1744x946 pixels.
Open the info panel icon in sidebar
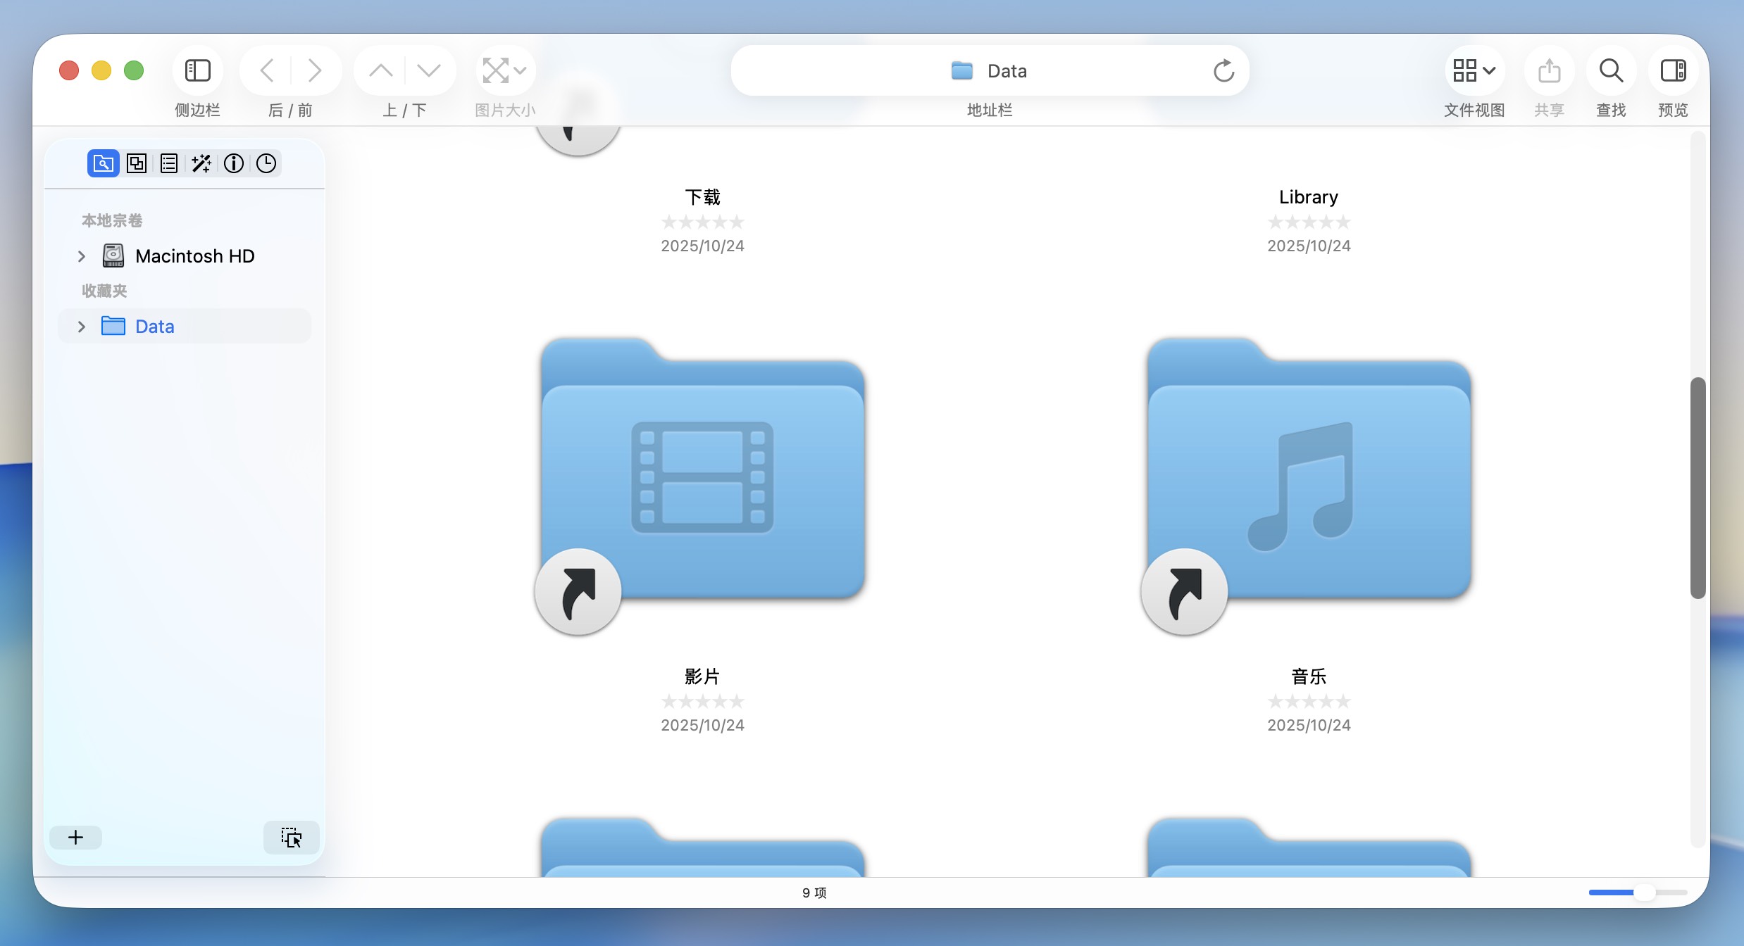point(234,163)
